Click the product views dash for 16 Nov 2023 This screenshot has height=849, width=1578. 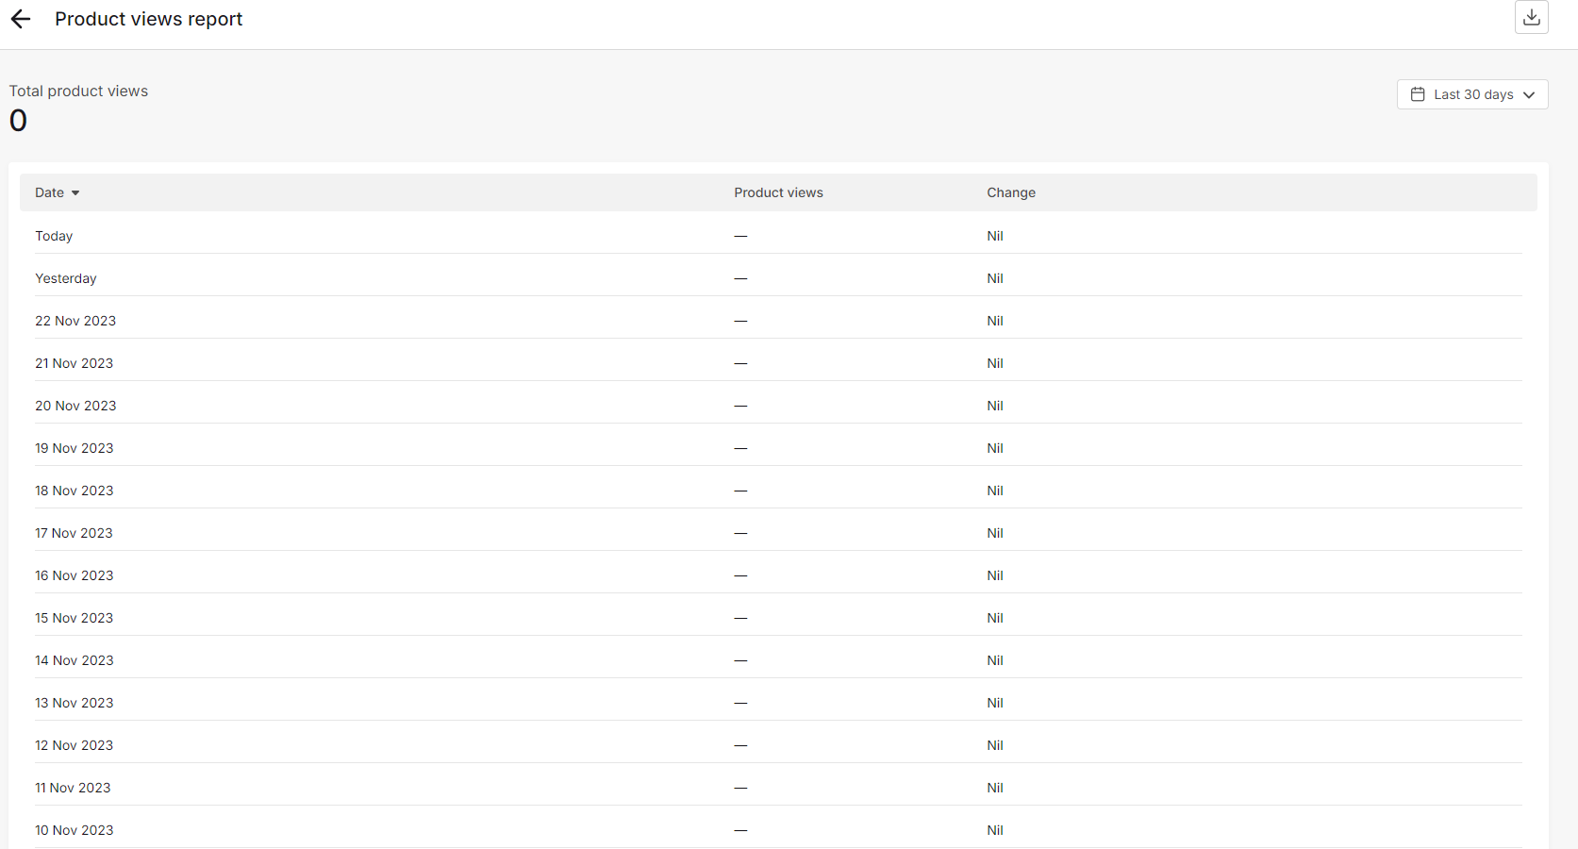pyautogui.click(x=740, y=575)
